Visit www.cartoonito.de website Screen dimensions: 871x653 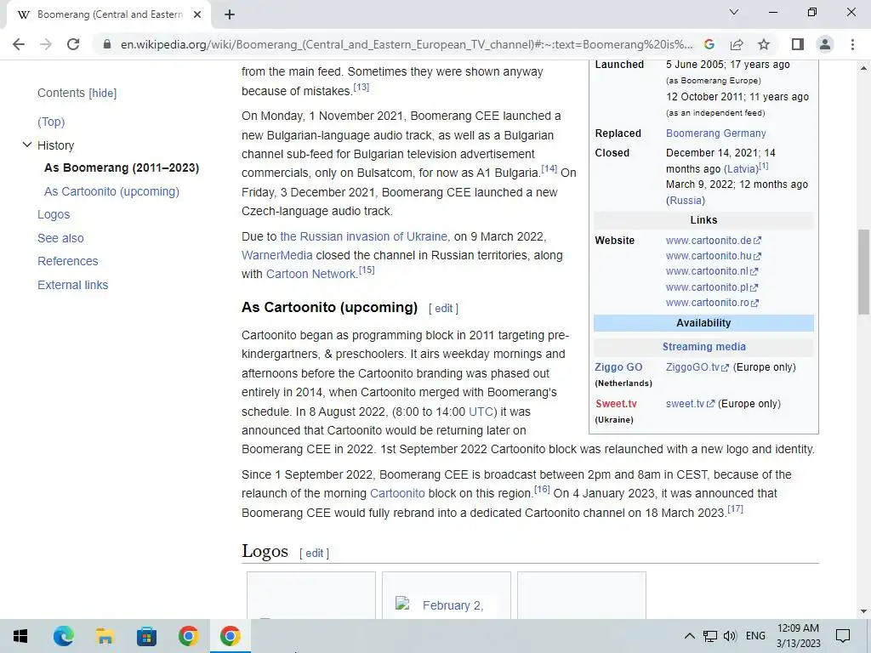tap(714, 241)
